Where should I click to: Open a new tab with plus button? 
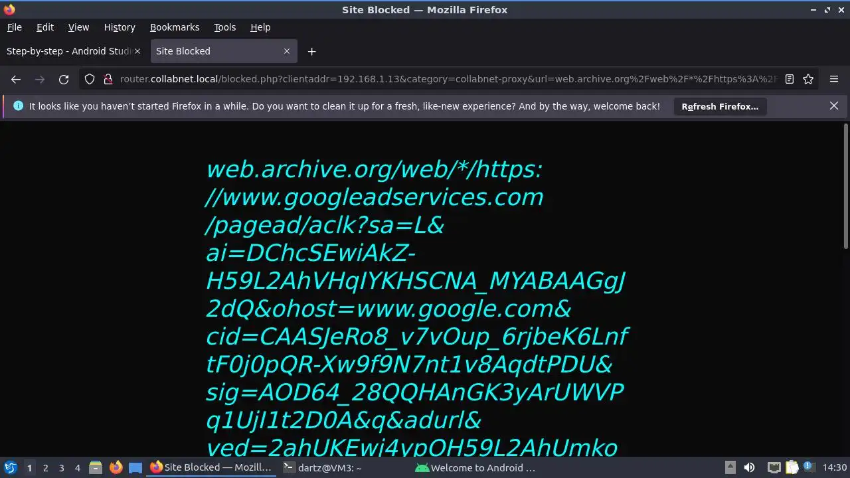coord(311,51)
